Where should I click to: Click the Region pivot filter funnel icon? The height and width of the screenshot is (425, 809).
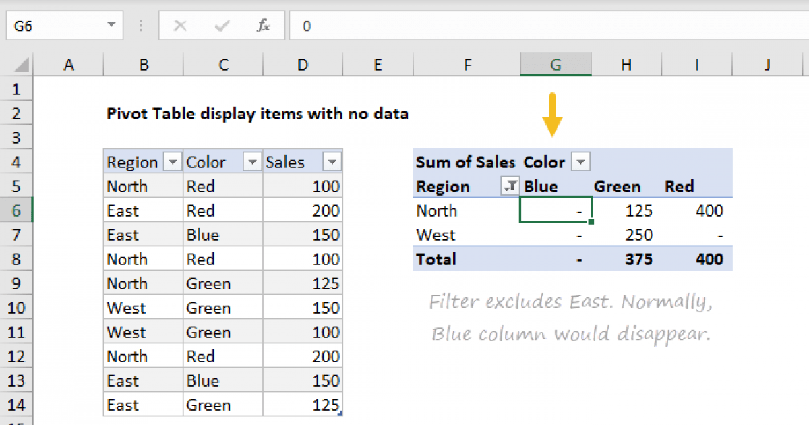[510, 187]
